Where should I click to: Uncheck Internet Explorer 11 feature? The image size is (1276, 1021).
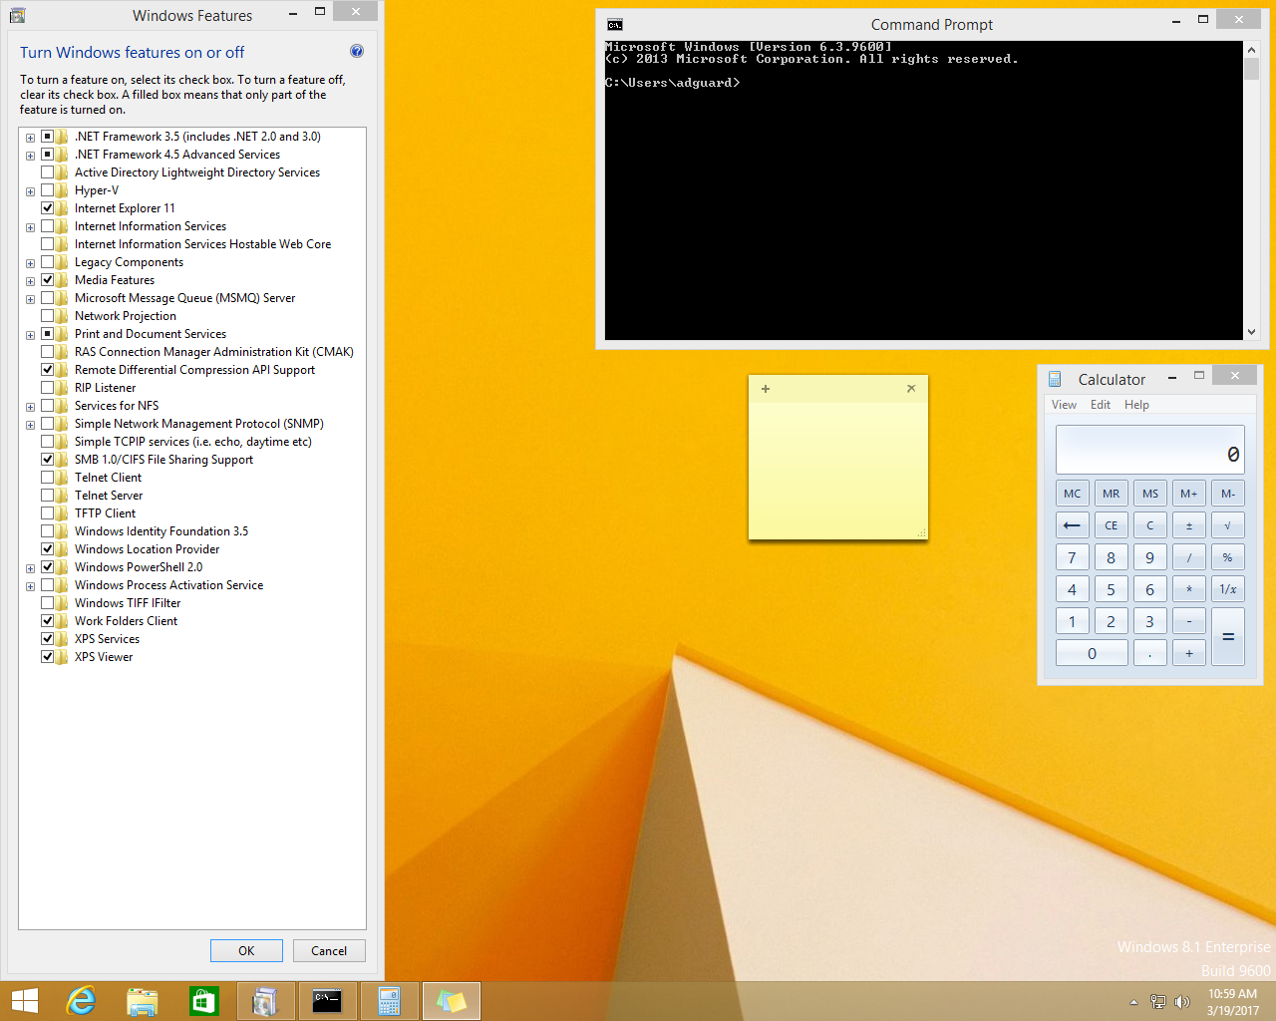(47, 208)
